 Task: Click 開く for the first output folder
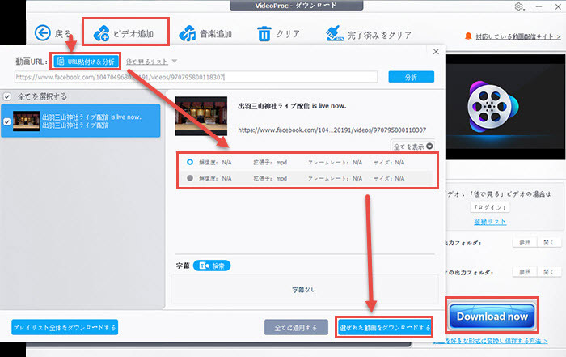(549, 242)
